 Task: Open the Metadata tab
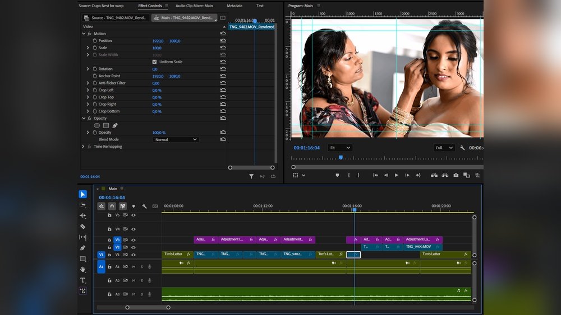234,6
